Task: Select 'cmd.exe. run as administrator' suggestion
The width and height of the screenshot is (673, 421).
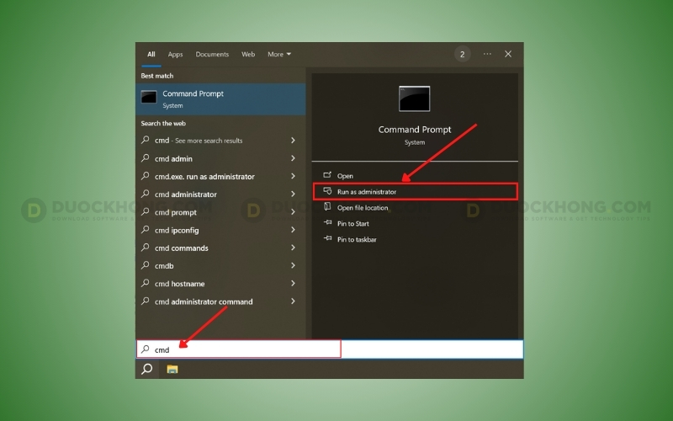Action: coord(220,176)
